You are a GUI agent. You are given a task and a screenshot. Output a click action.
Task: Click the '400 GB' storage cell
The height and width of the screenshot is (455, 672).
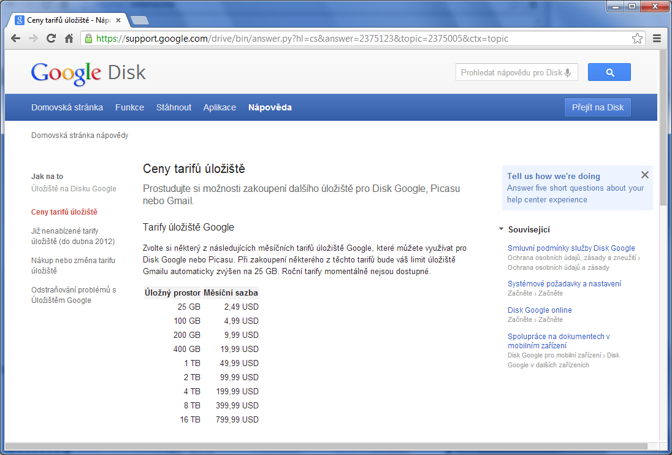tap(187, 349)
